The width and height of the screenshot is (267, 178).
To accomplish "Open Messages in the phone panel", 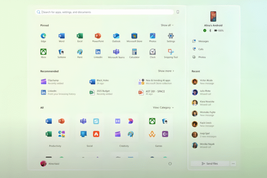I will point(200,41).
